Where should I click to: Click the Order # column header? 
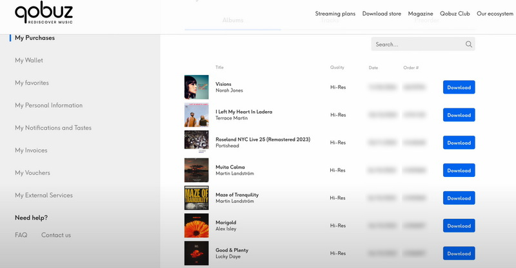(411, 68)
